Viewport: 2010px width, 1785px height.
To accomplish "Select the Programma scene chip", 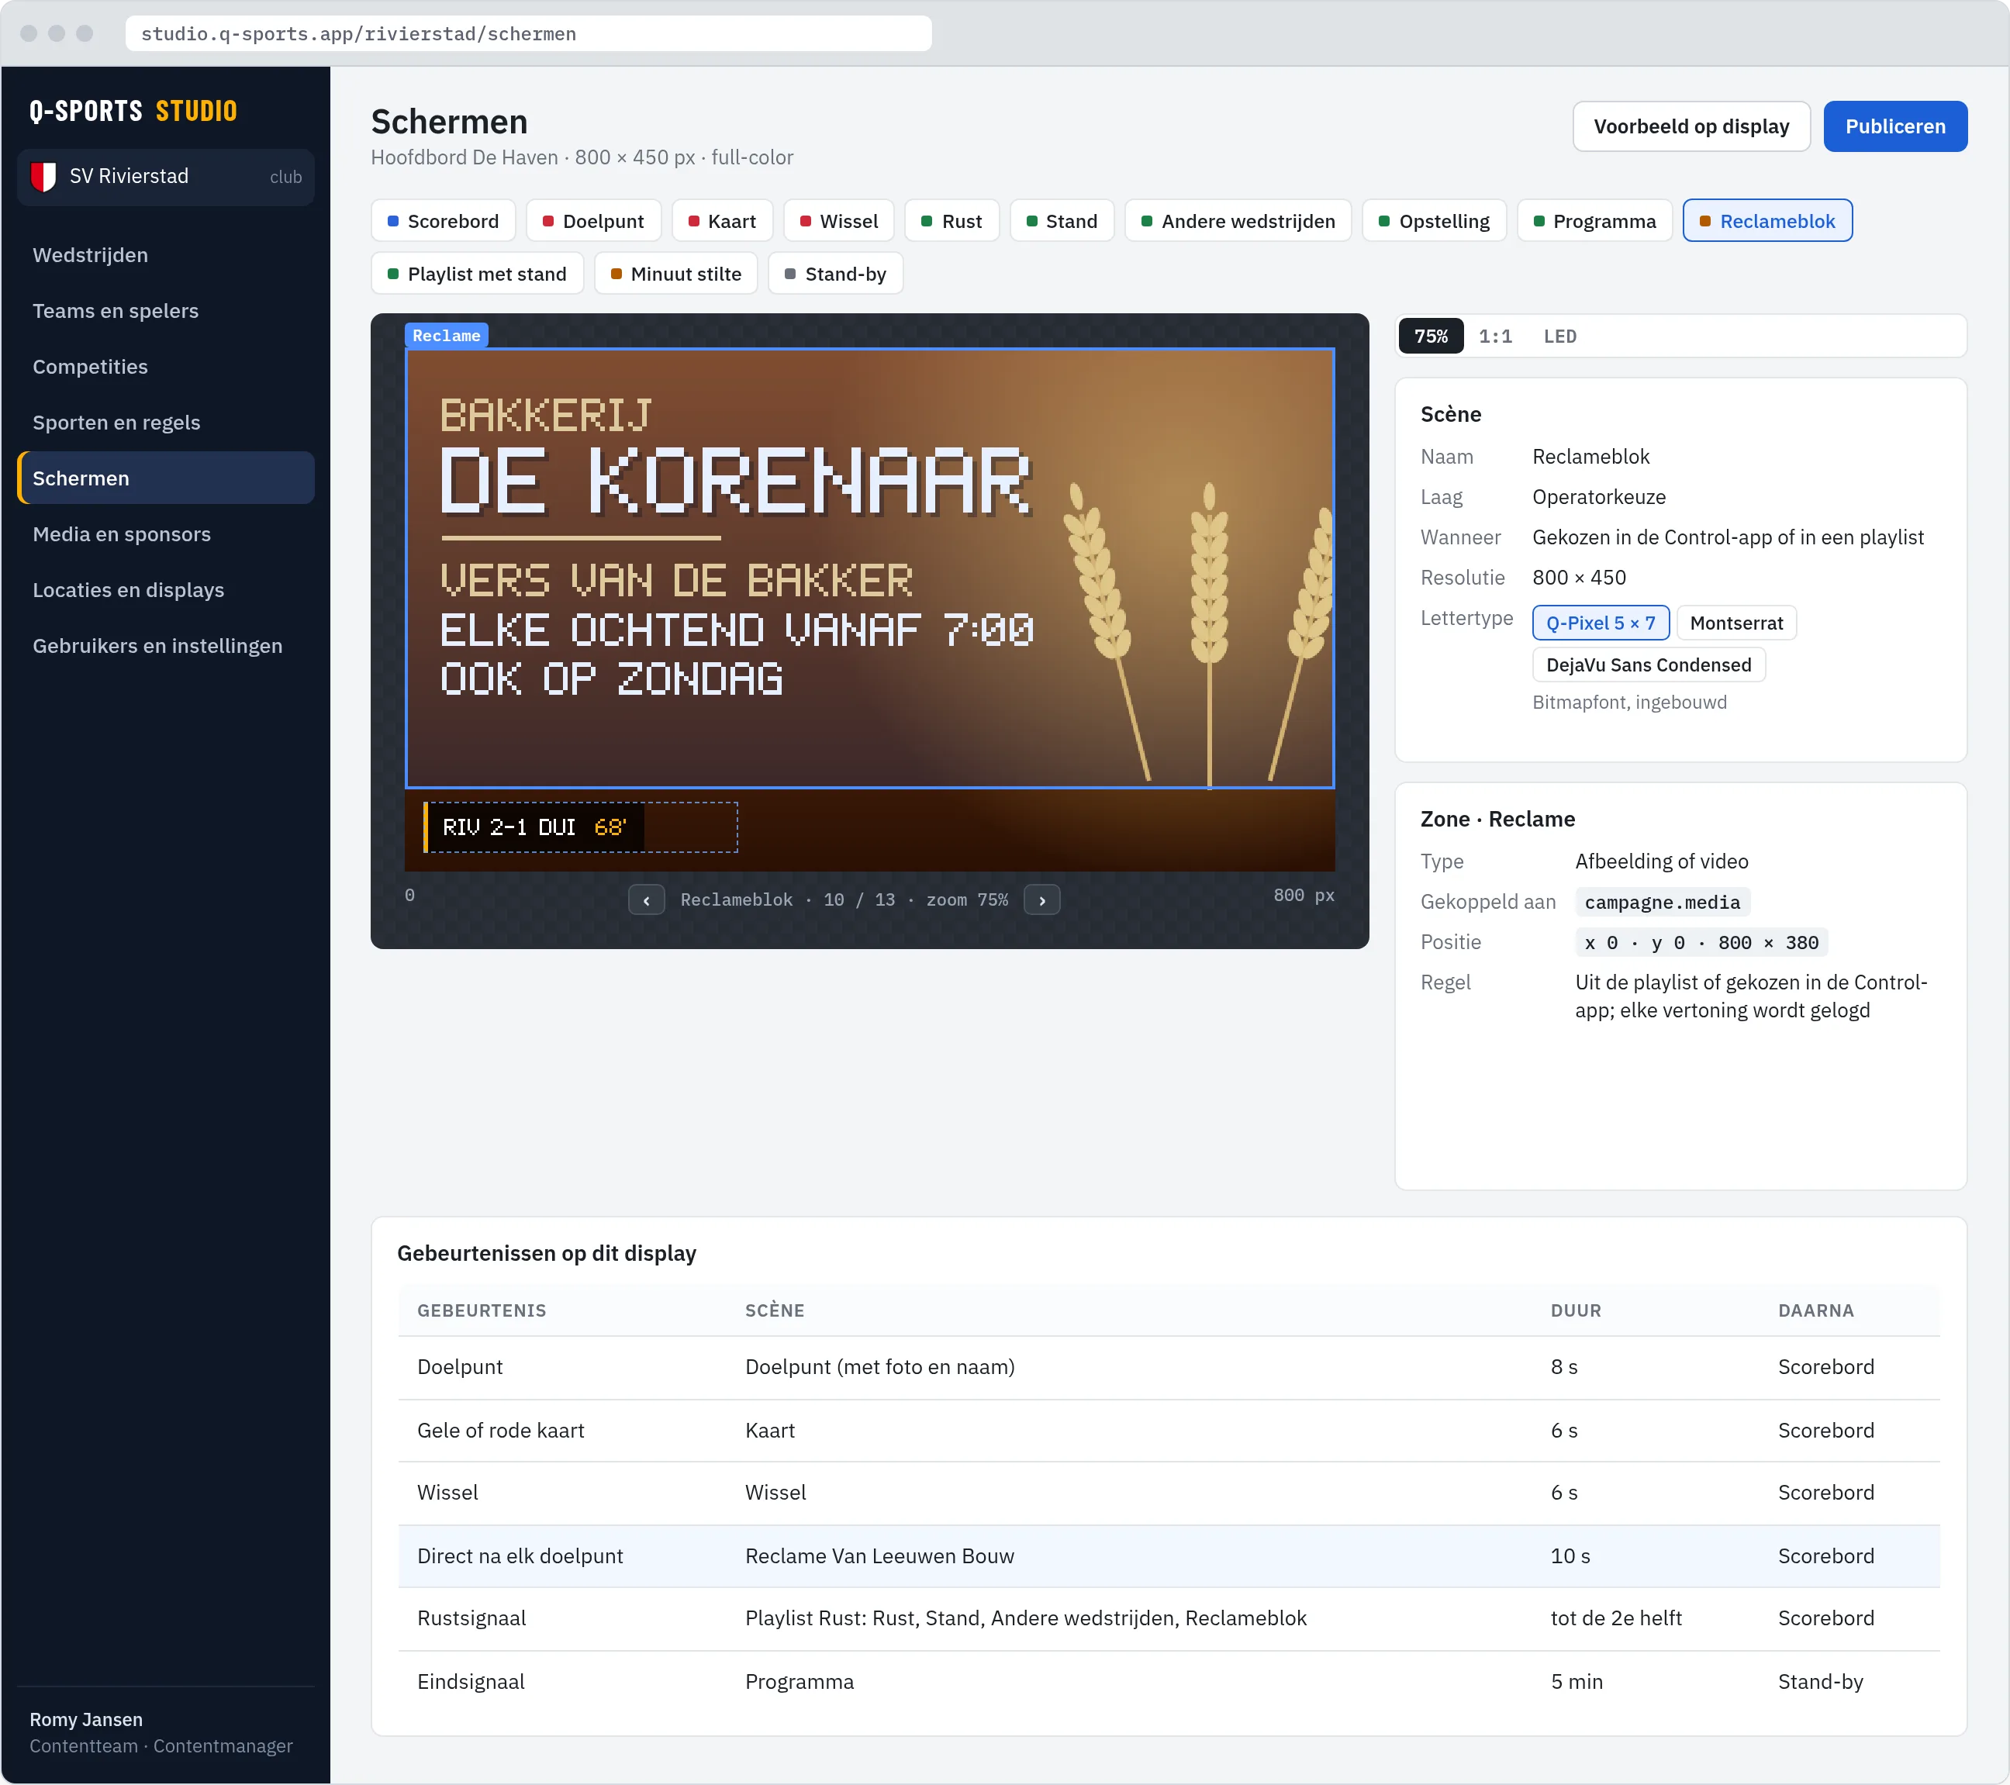I will pos(1594,221).
